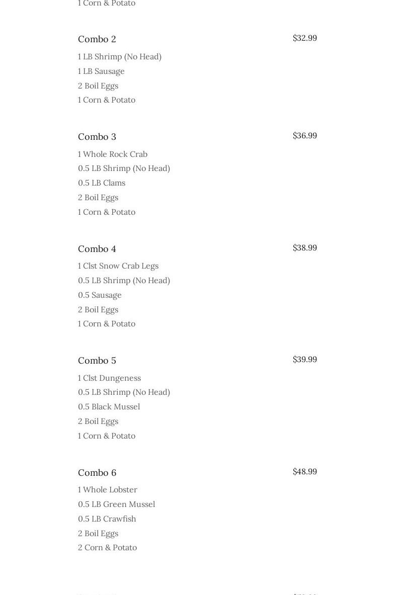
Task: Click '2 Corn & Potato' text
Action: [107, 548]
